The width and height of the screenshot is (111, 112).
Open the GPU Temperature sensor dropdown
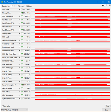click(x=19, y=16)
